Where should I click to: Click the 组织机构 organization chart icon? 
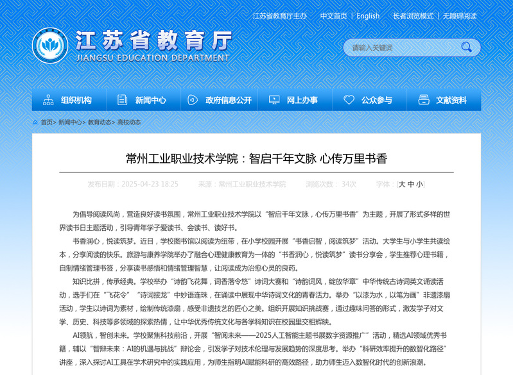point(48,100)
